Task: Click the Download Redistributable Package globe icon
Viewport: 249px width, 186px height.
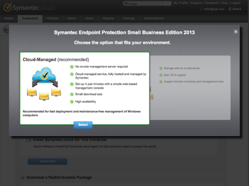Action: coord(22,177)
